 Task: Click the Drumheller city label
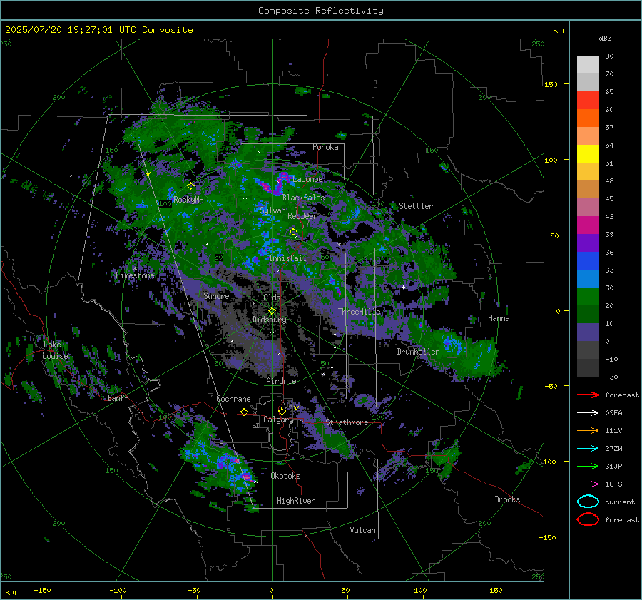(x=418, y=352)
